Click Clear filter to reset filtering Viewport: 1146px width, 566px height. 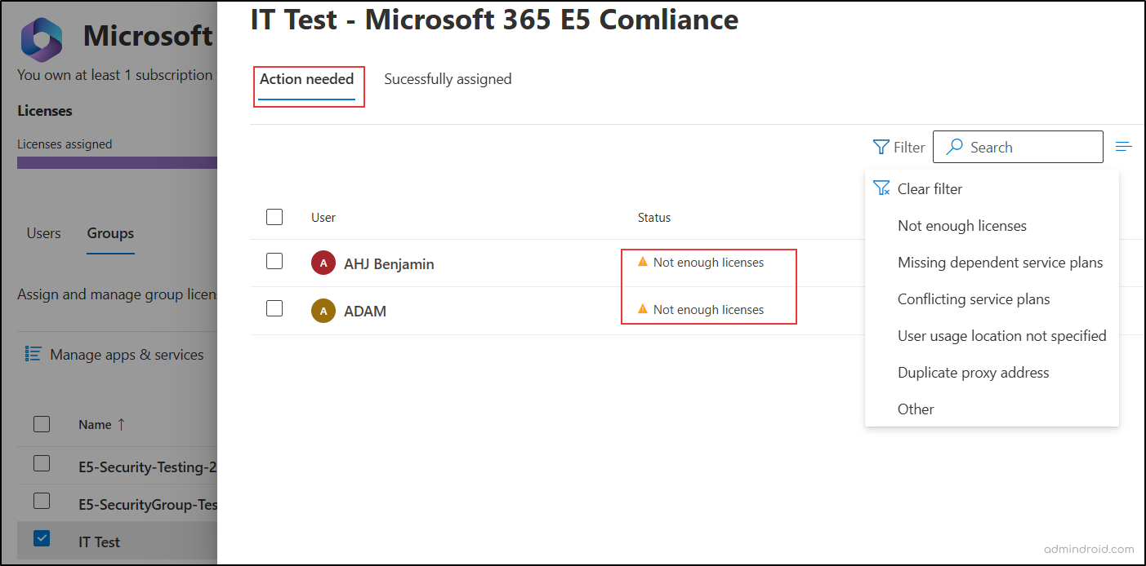(930, 188)
